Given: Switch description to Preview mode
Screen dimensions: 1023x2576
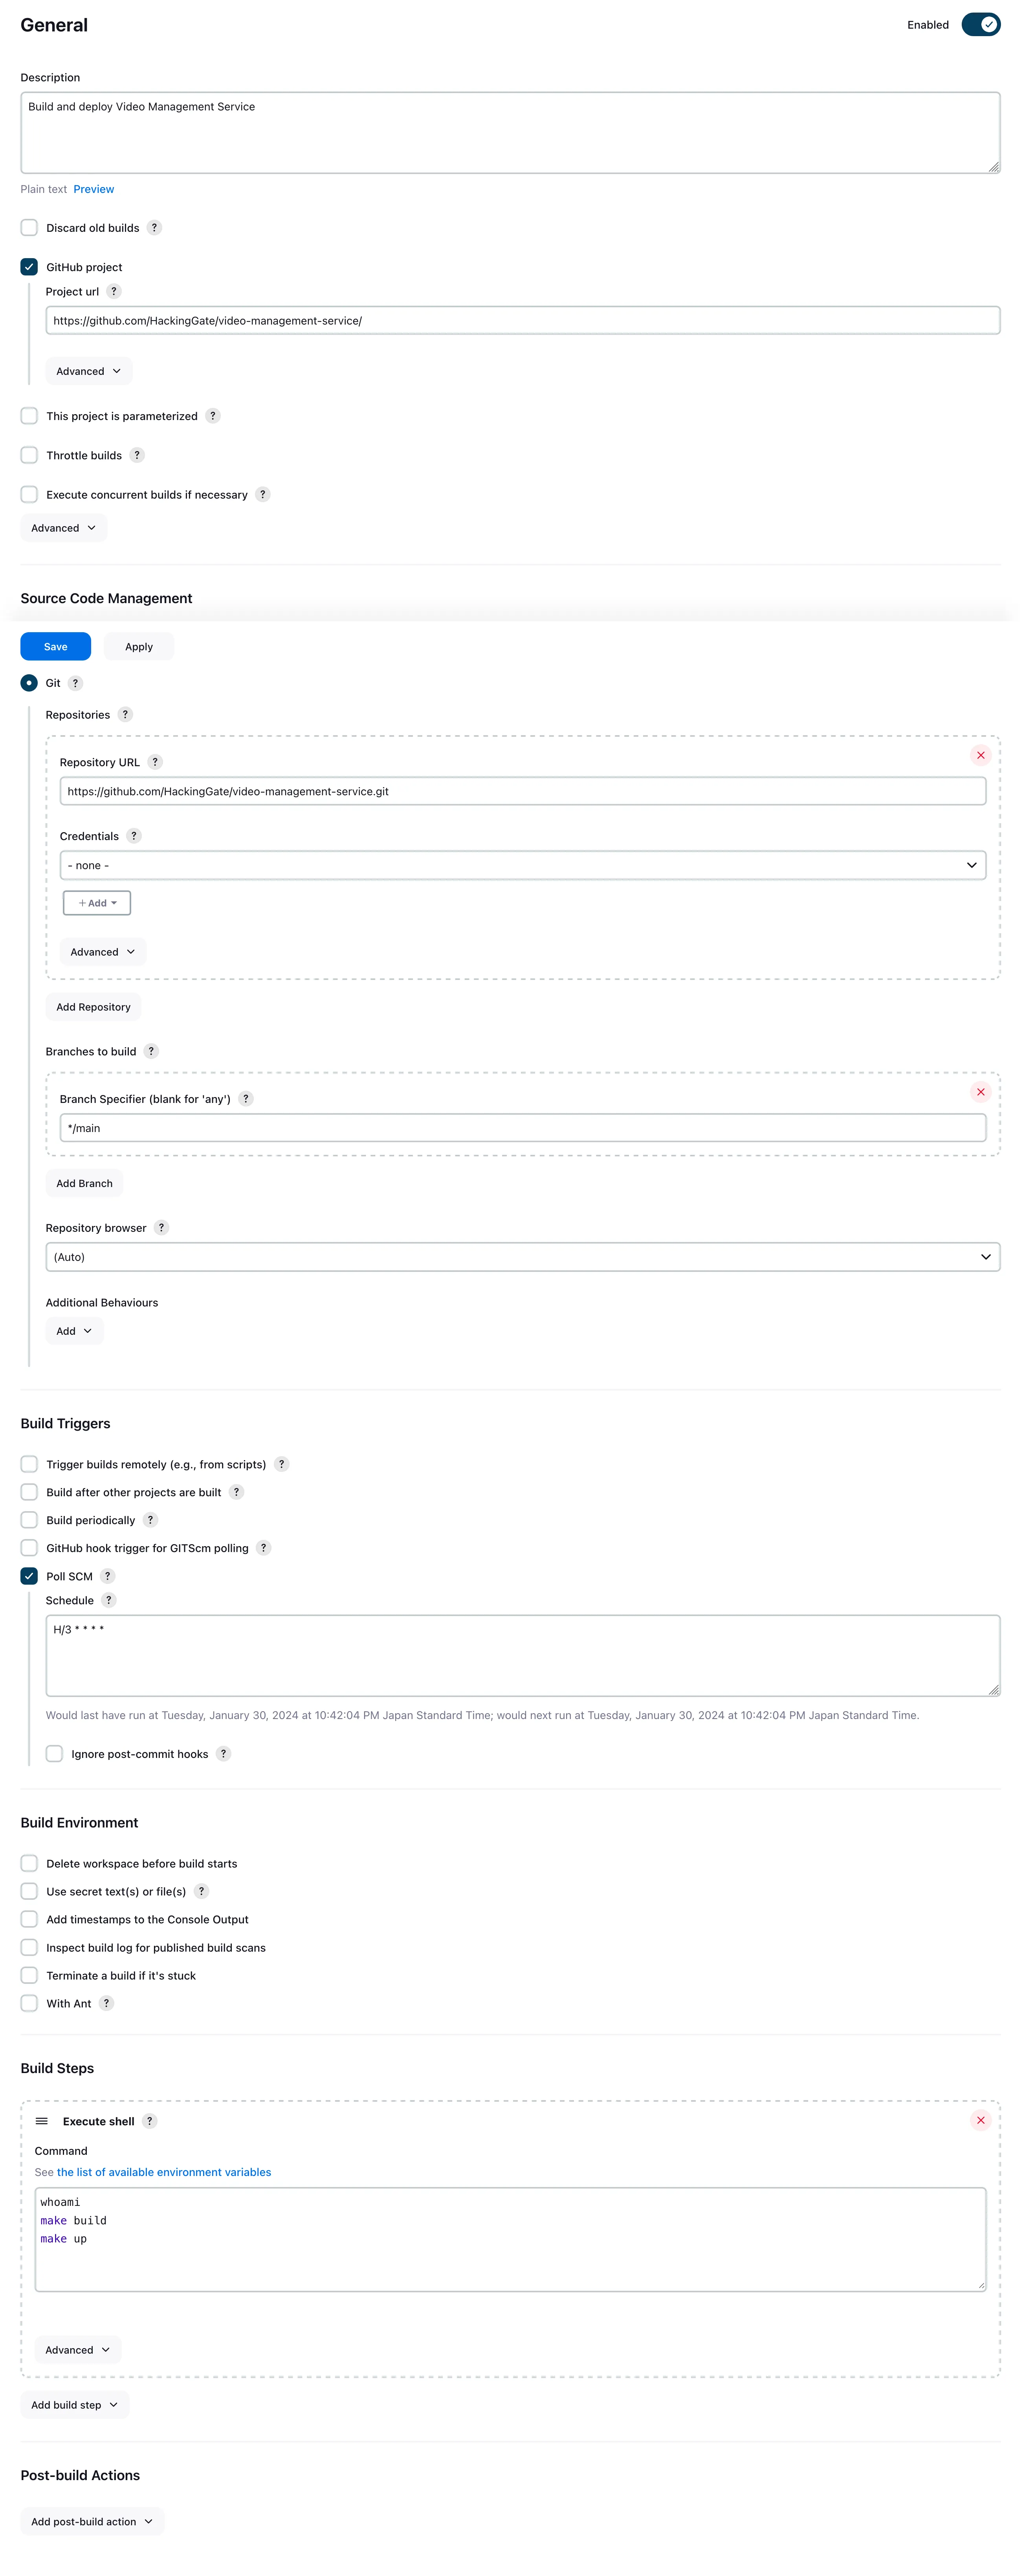Looking at the screenshot, I should pos(93,189).
